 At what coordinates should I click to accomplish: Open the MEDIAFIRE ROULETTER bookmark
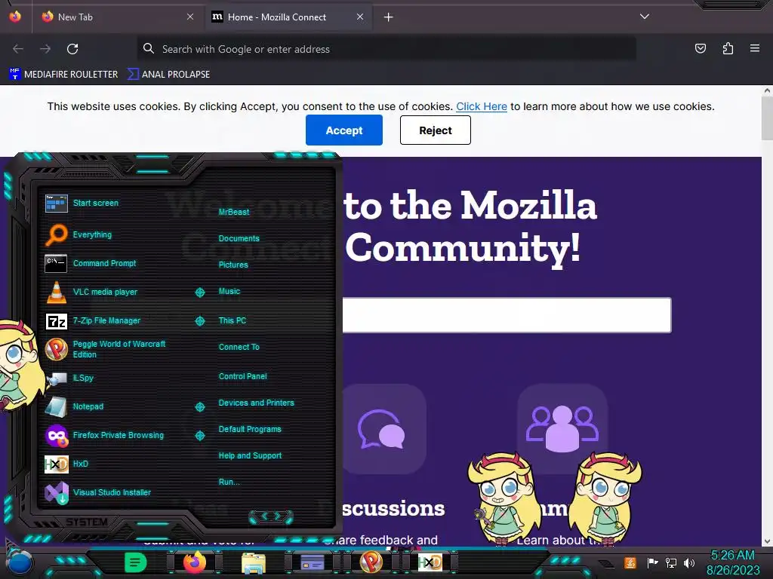click(x=64, y=75)
